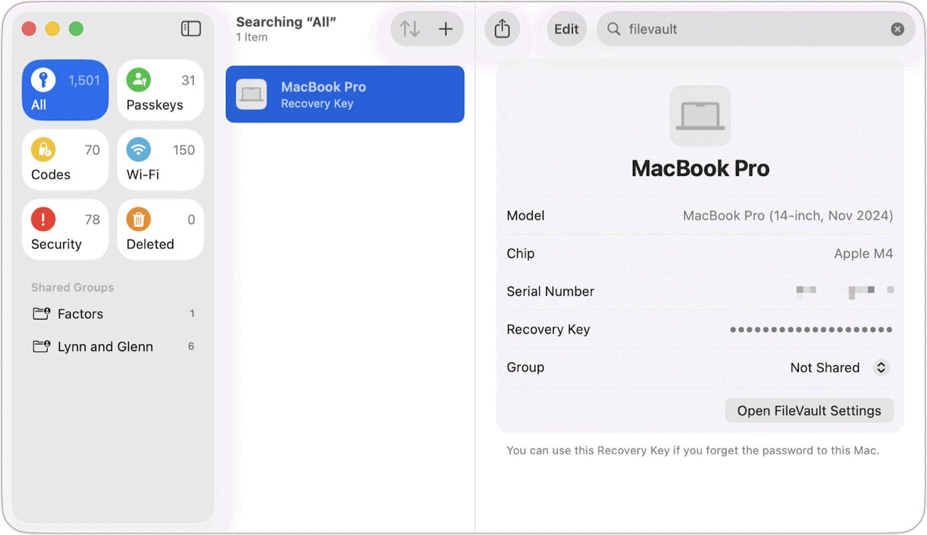Toggle the sidebar visibility icon

191,29
